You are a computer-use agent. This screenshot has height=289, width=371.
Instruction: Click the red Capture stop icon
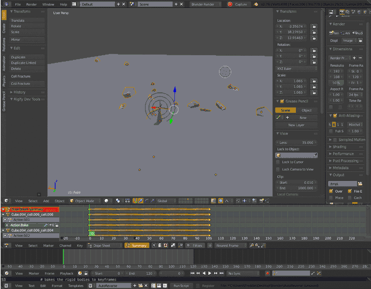230,4
